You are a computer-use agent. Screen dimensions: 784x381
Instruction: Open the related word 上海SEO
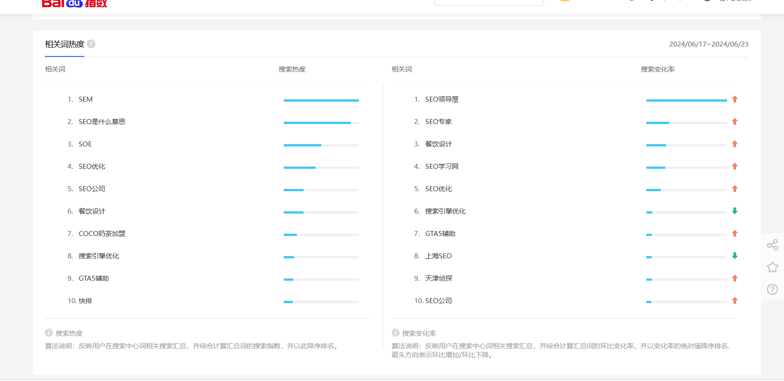click(x=438, y=256)
